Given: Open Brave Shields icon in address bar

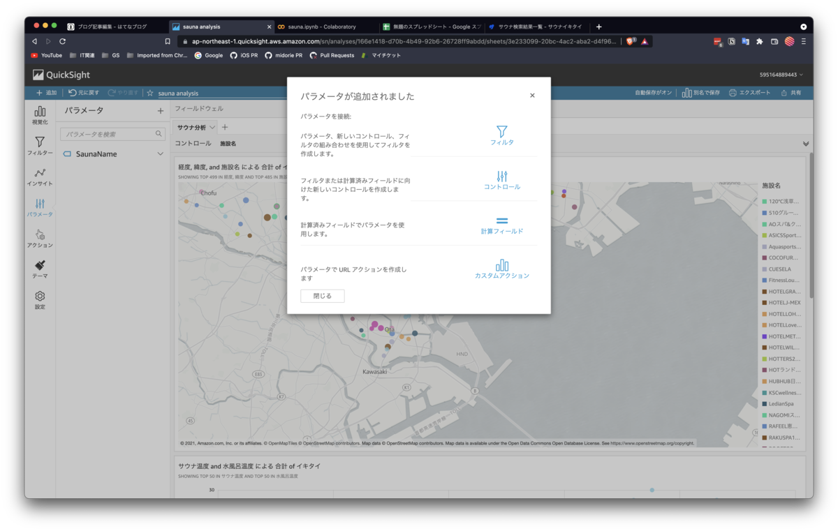Looking at the screenshot, I should point(630,41).
